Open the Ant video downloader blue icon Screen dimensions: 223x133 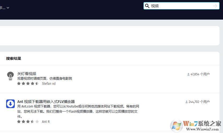[x=10, y=104]
